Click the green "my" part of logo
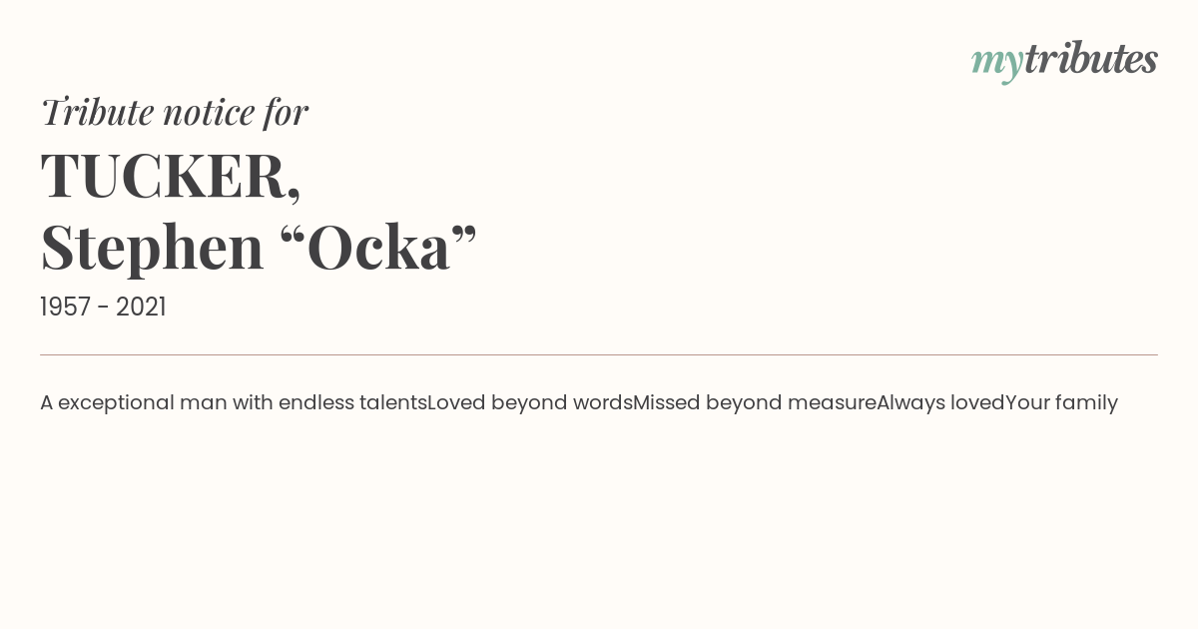The height and width of the screenshot is (629, 1198). click(x=997, y=65)
